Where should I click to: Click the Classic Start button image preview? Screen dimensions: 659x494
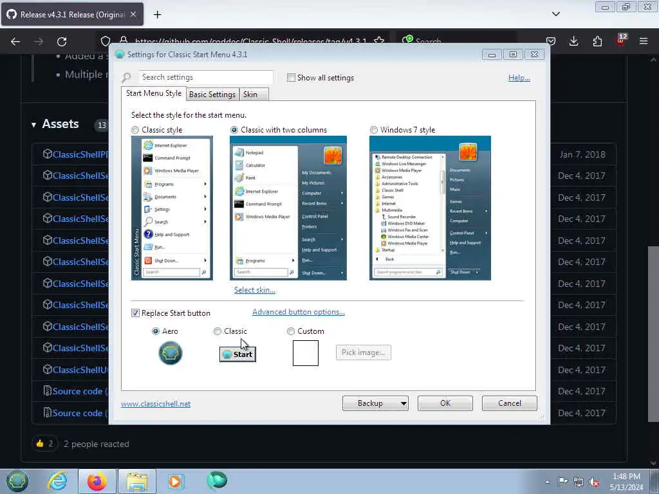point(238,354)
